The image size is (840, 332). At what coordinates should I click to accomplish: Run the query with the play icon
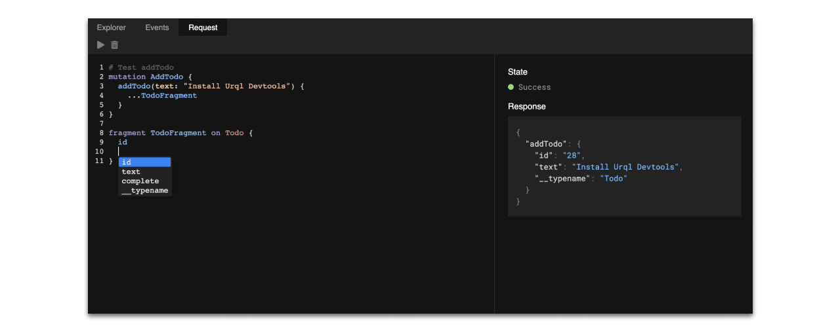(100, 45)
